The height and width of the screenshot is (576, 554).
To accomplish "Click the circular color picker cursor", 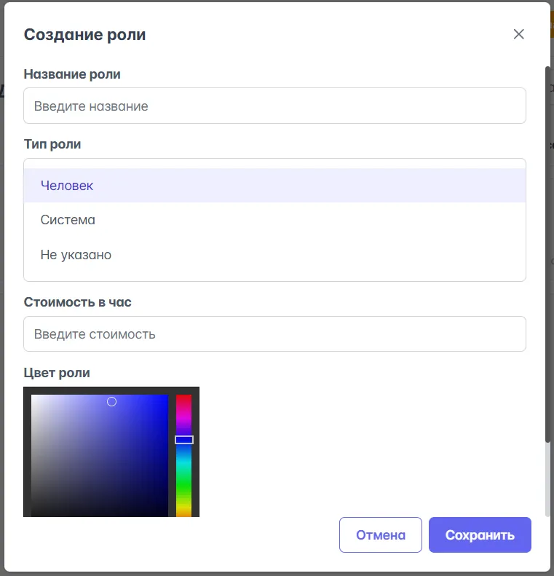I will pos(111,402).
